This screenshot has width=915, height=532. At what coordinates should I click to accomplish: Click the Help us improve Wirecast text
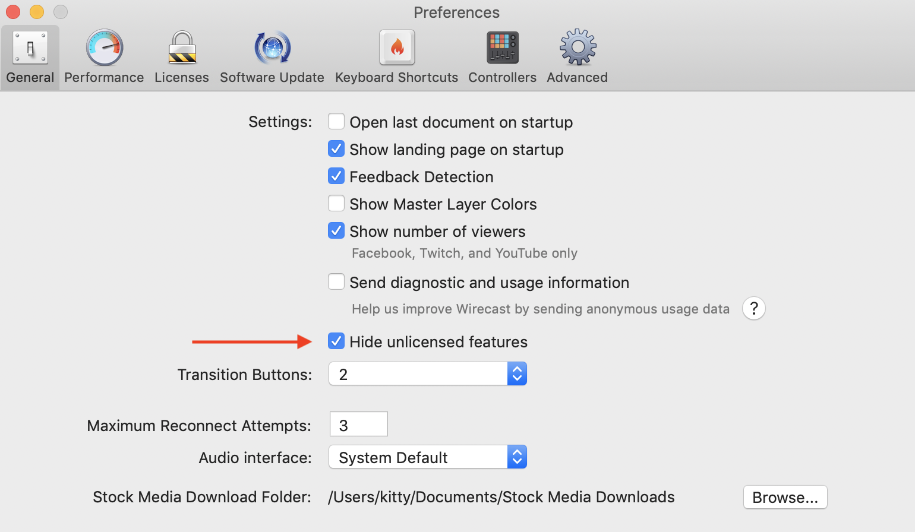coord(541,309)
